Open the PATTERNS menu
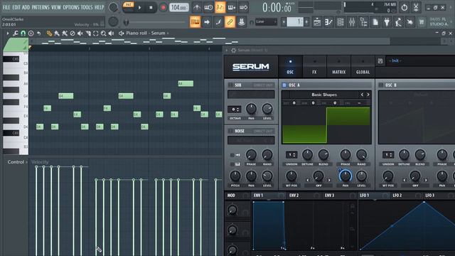The image size is (455, 256). point(41,7)
